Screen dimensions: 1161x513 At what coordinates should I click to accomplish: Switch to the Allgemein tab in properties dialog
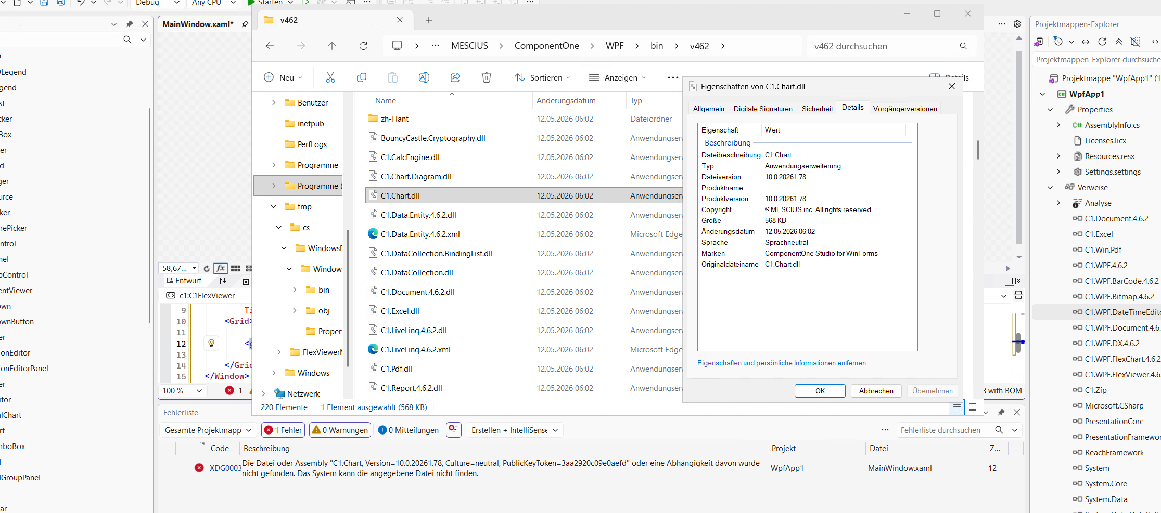708,109
